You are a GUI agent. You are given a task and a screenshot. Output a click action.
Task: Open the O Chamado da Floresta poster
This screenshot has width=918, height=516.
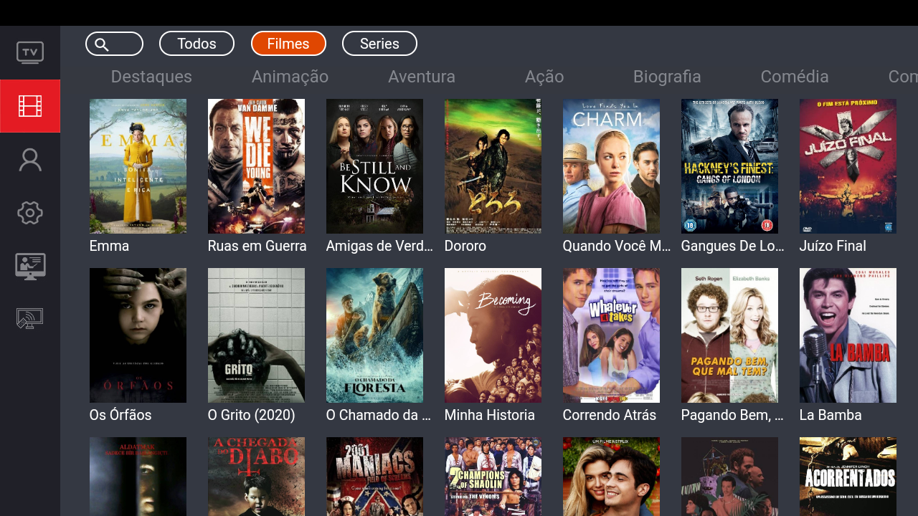click(374, 335)
